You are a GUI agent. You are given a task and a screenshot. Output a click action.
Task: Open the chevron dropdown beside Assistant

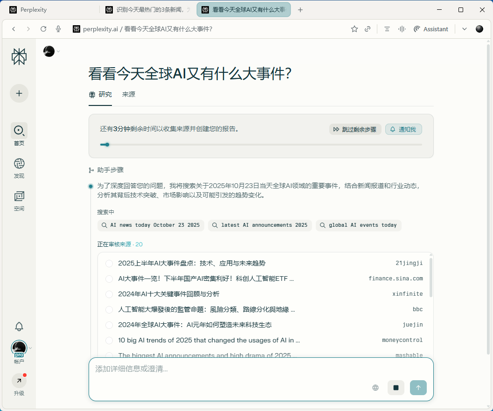[465, 29]
